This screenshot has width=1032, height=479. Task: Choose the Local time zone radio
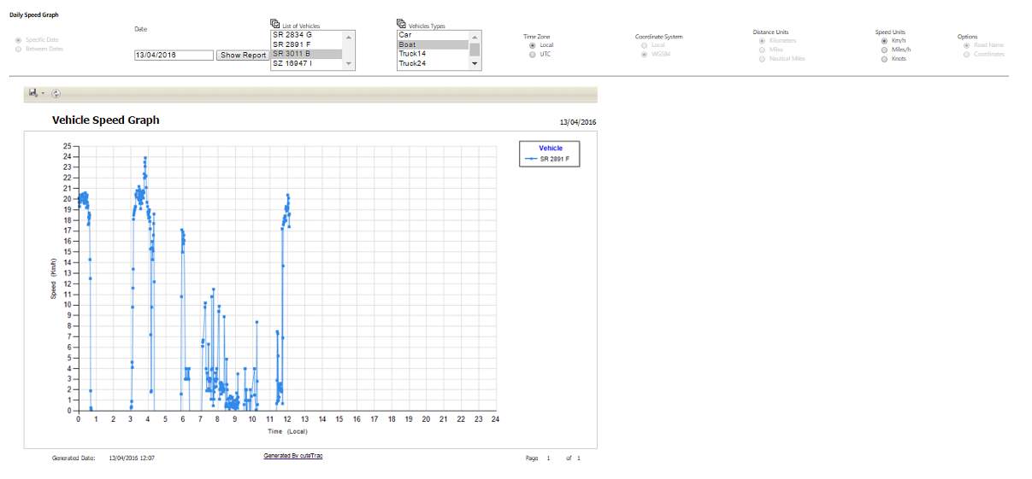coord(534,45)
